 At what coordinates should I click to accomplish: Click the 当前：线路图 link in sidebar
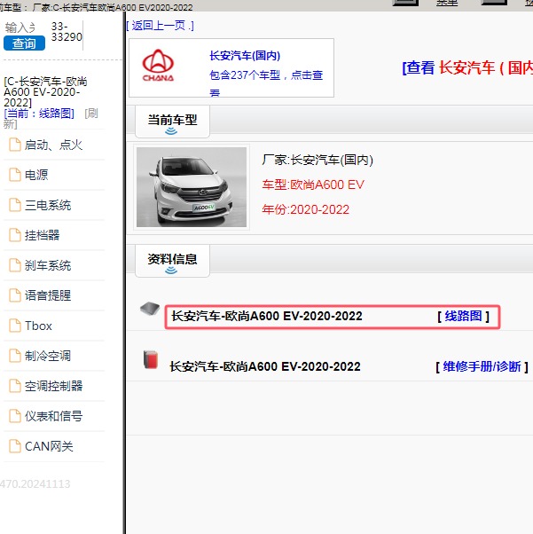point(39,113)
